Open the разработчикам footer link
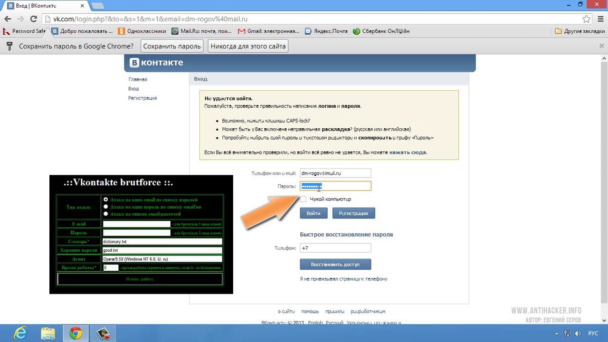 point(368,312)
